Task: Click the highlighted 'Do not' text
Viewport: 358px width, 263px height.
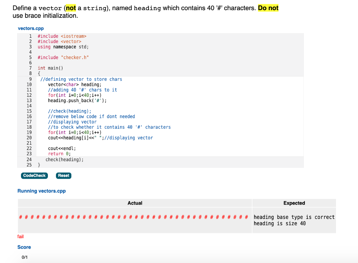Action: [268, 8]
